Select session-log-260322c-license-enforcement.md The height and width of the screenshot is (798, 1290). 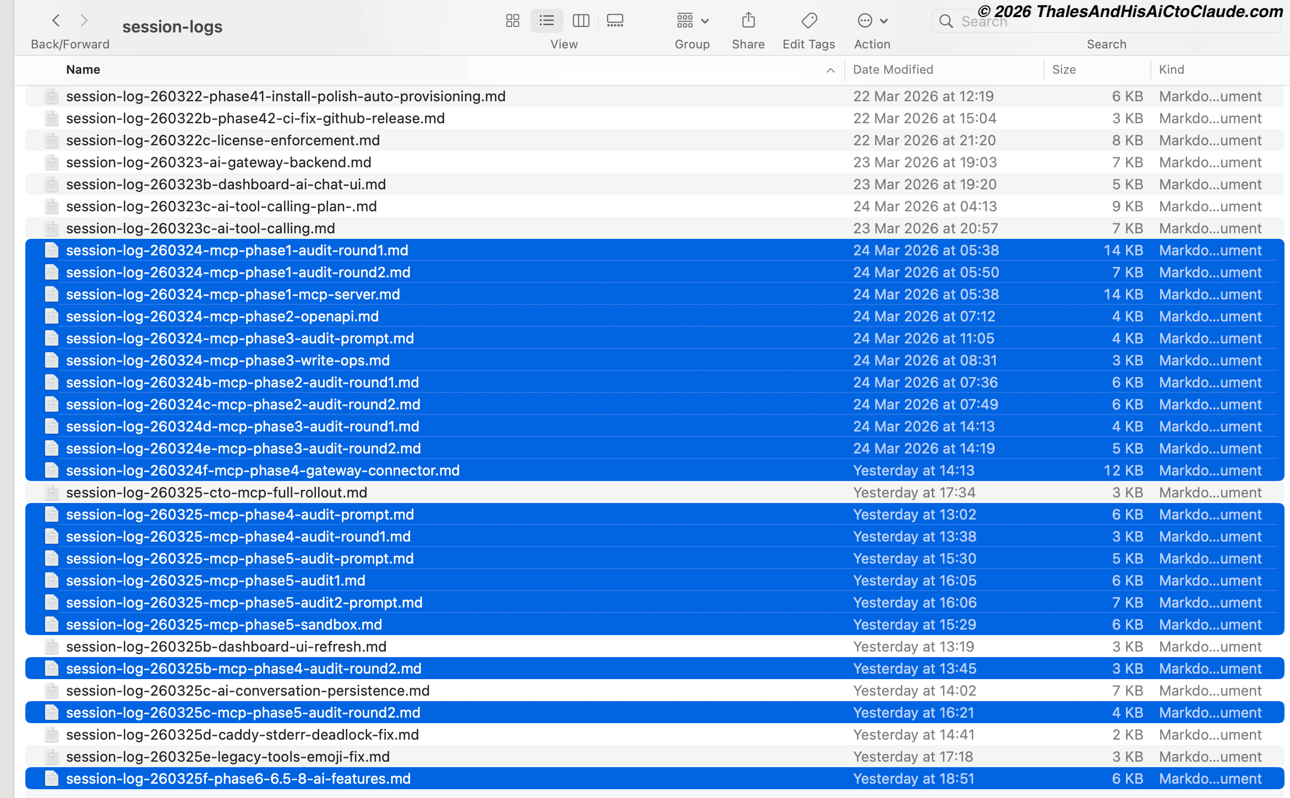pyautogui.click(x=222, y=140)
